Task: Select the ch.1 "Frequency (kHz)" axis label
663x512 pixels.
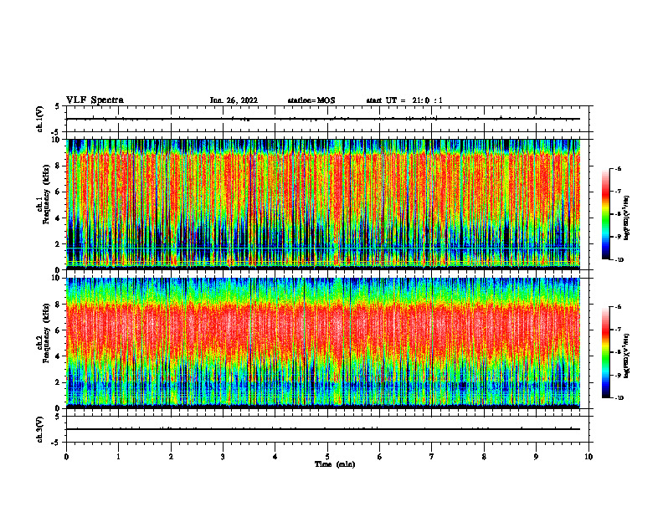Action: point(46,195)
